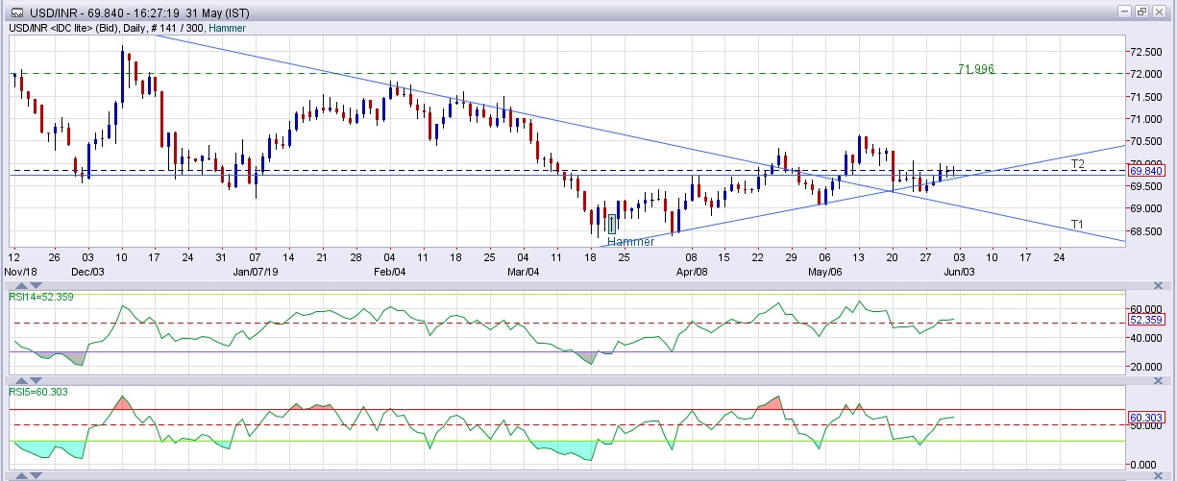
Task: Close the USD/INR chart window
Action: tap(1160, 12)
